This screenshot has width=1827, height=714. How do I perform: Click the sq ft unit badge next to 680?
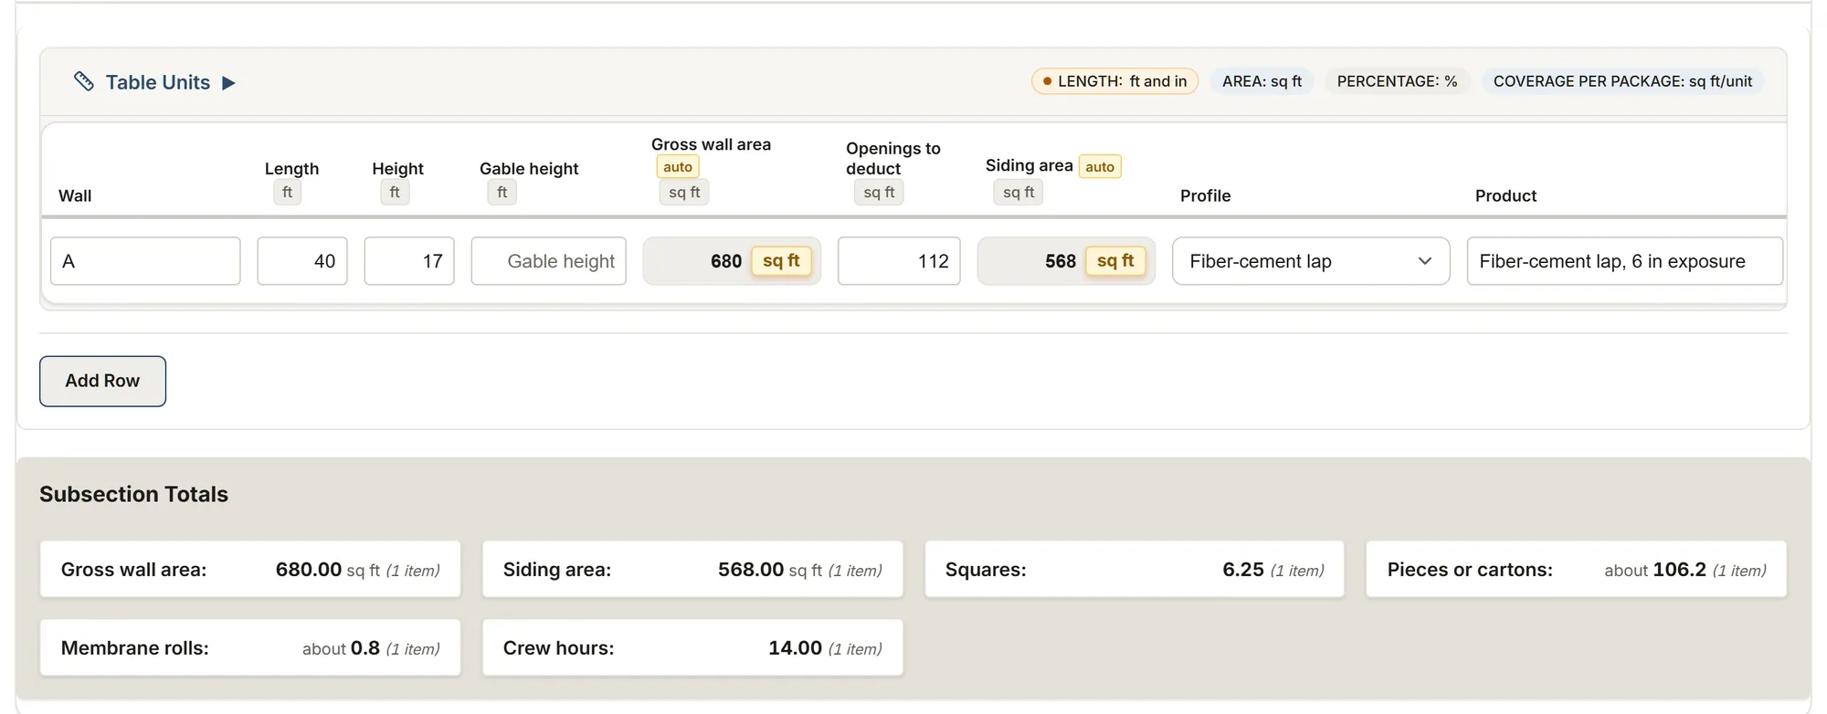[x=781, y=261]
